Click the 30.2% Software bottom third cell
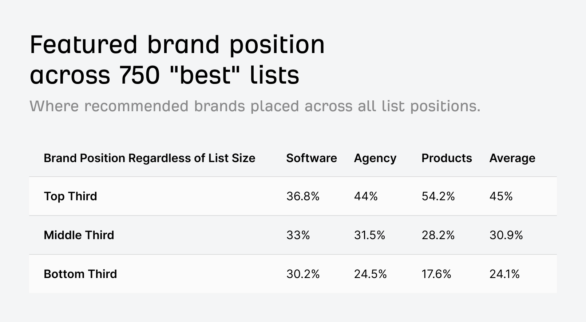 [303, 274]
